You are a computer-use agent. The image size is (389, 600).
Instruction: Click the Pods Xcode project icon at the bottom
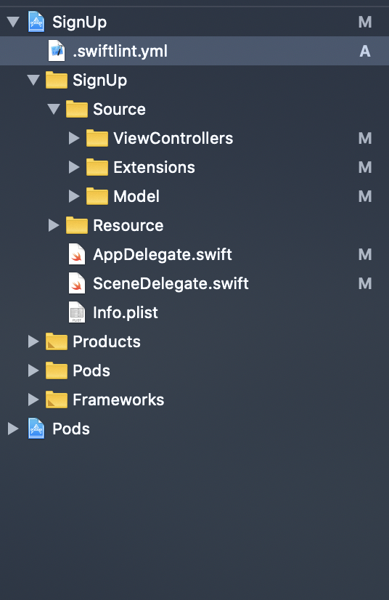pos(36,429)
